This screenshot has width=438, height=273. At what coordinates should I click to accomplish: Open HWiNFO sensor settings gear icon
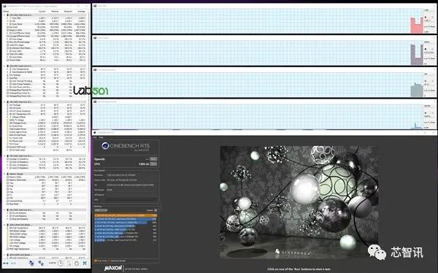pyautogui.click(x=77, y=264)
